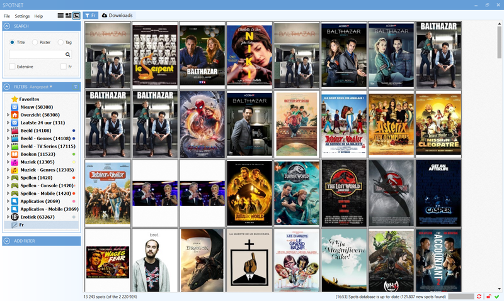Open the le Serpent poster thumbnail

pos(155,55)
